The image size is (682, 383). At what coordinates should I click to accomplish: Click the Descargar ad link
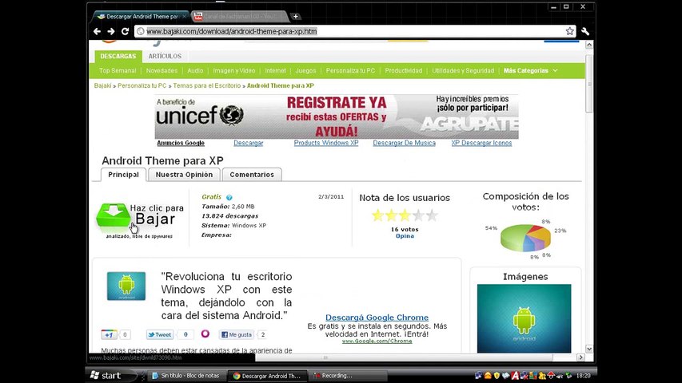click(249, 143)
